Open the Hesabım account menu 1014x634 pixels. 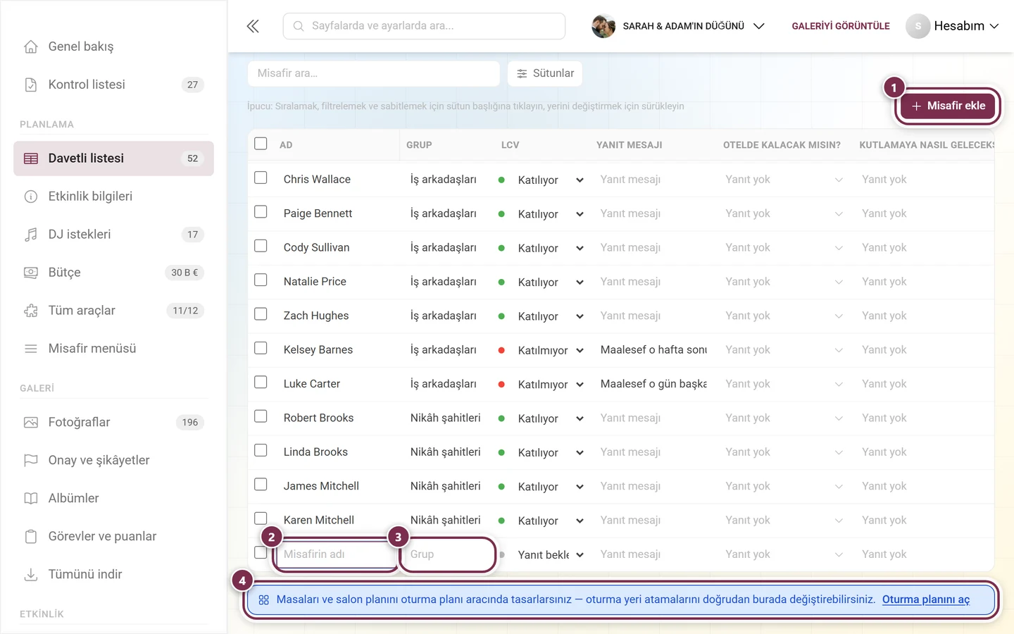pos(953,26)
